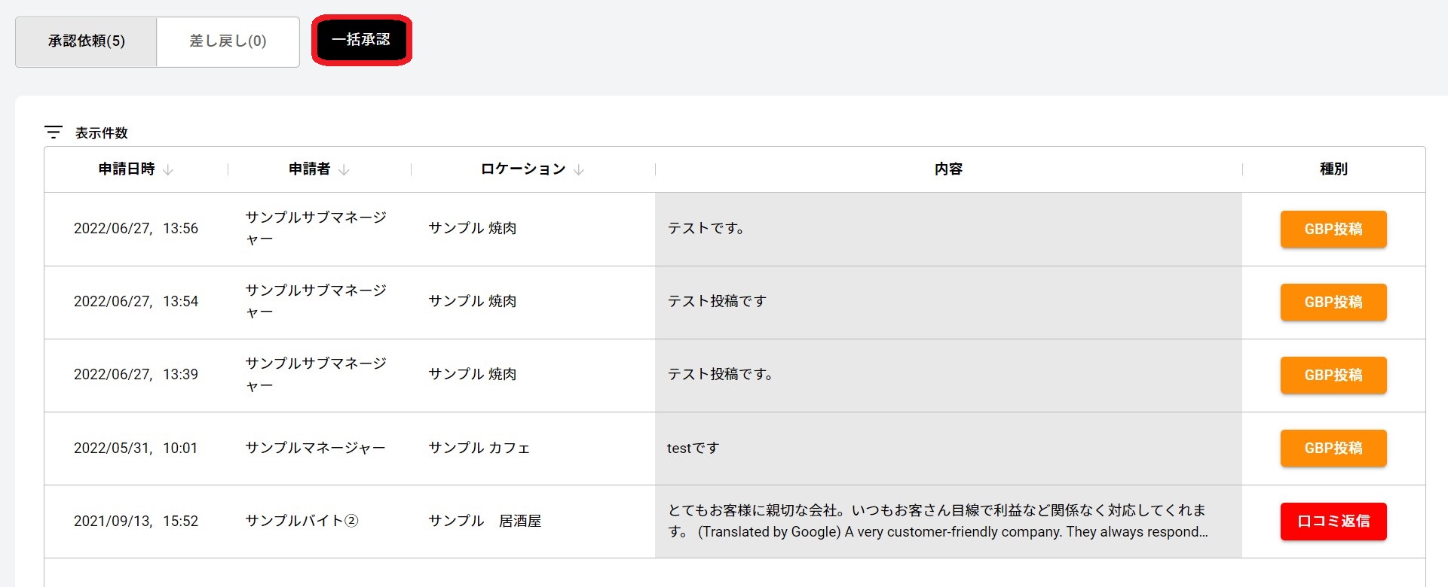Click the filter icon beside 表示件数
This screenshot has height=587, width=1448.
53,132
